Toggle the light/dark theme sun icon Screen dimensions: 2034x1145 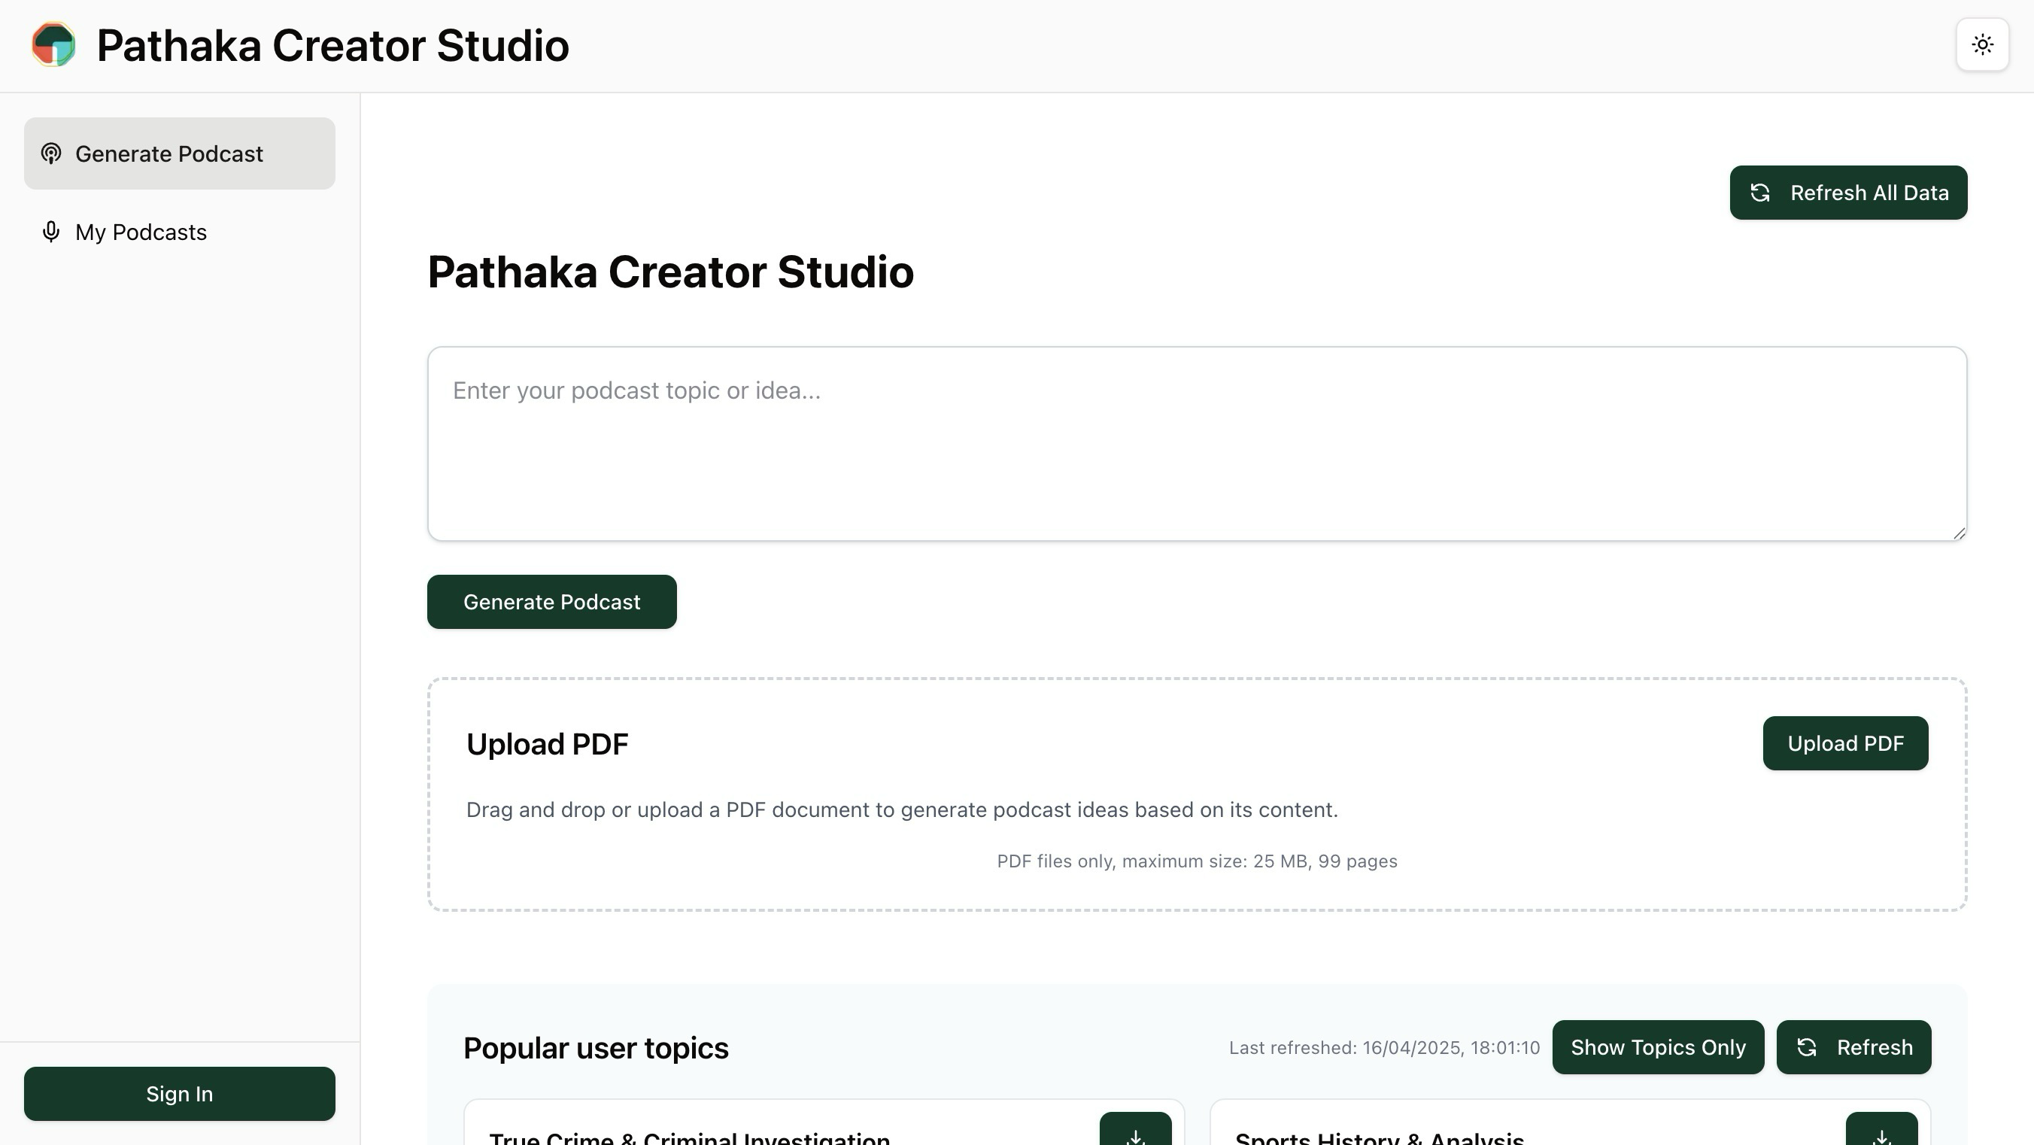click(1982, 44)
